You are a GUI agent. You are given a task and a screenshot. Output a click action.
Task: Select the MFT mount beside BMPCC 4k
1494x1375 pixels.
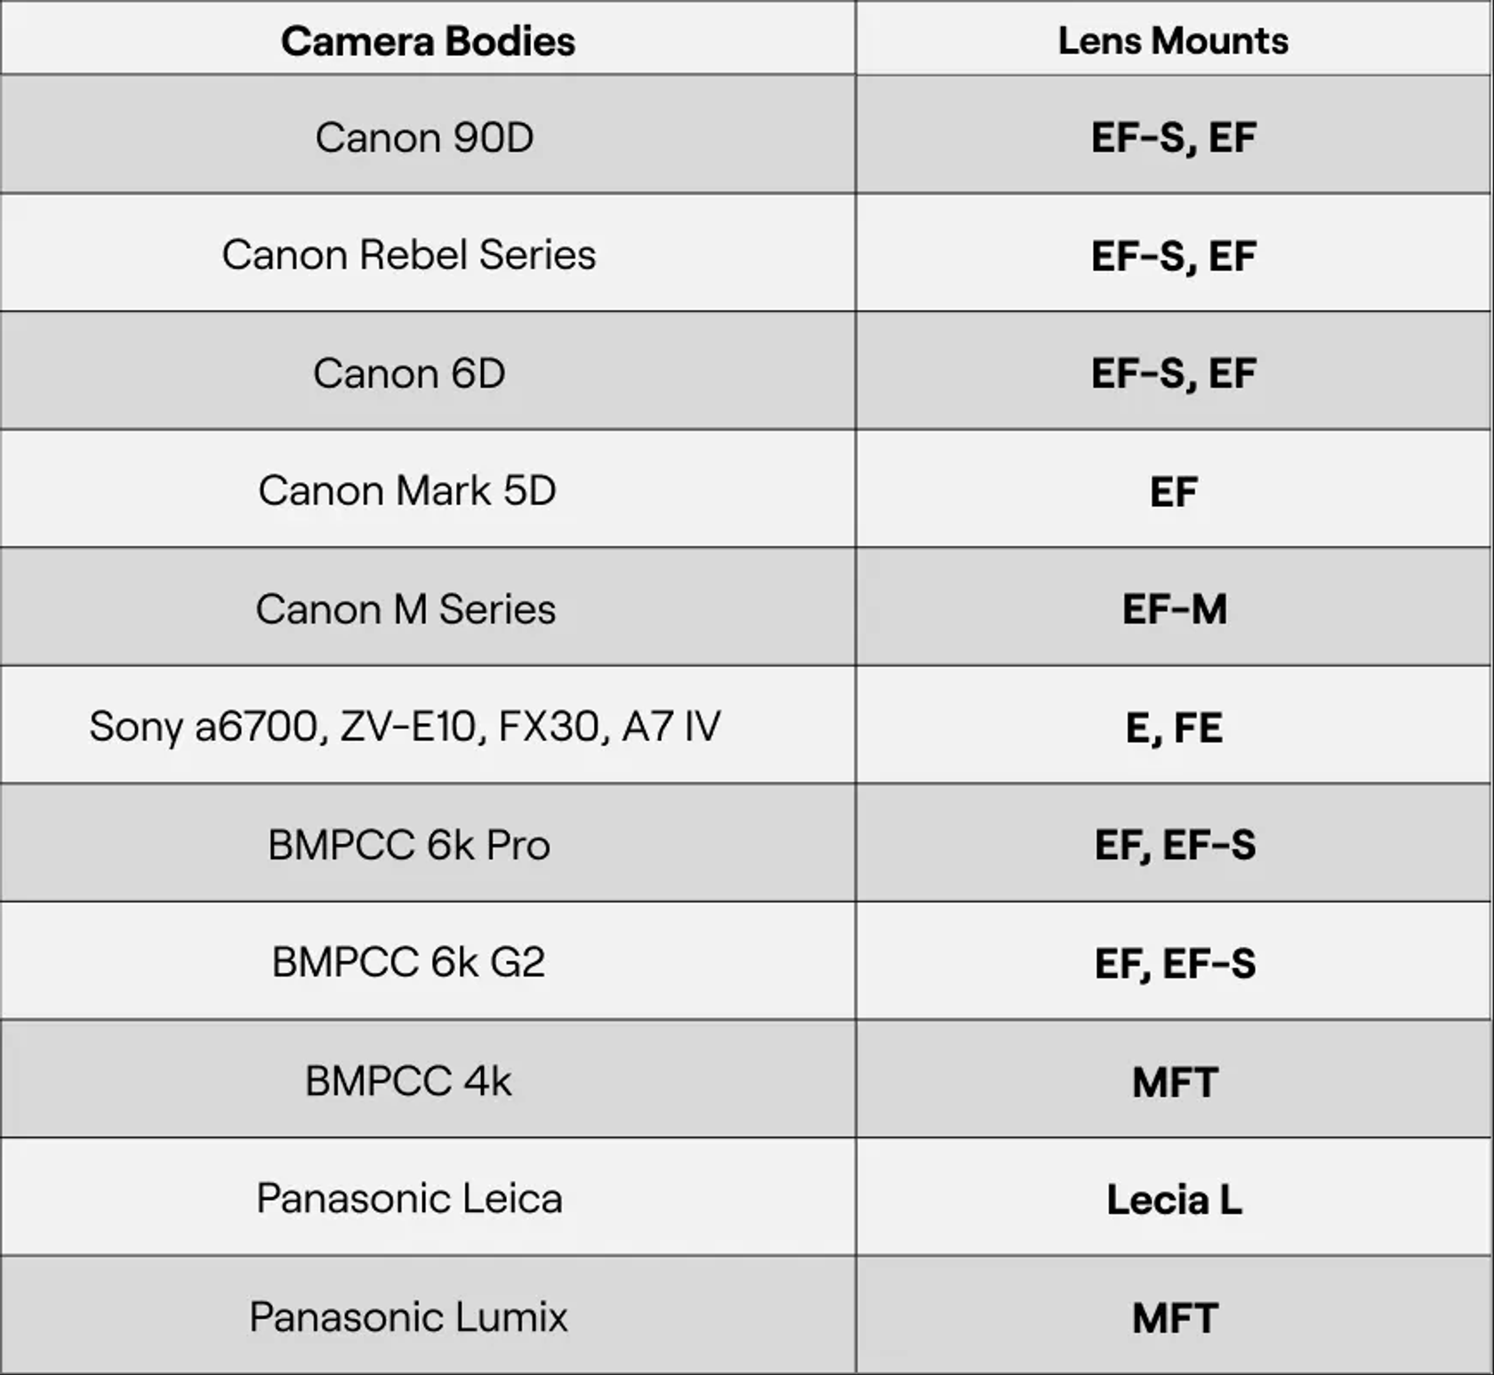(1175, 1082)
